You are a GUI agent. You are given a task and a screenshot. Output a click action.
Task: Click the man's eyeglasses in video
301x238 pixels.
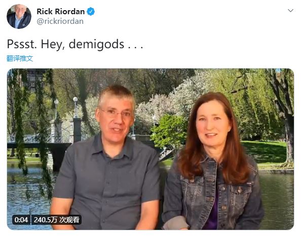coord(116,114)
